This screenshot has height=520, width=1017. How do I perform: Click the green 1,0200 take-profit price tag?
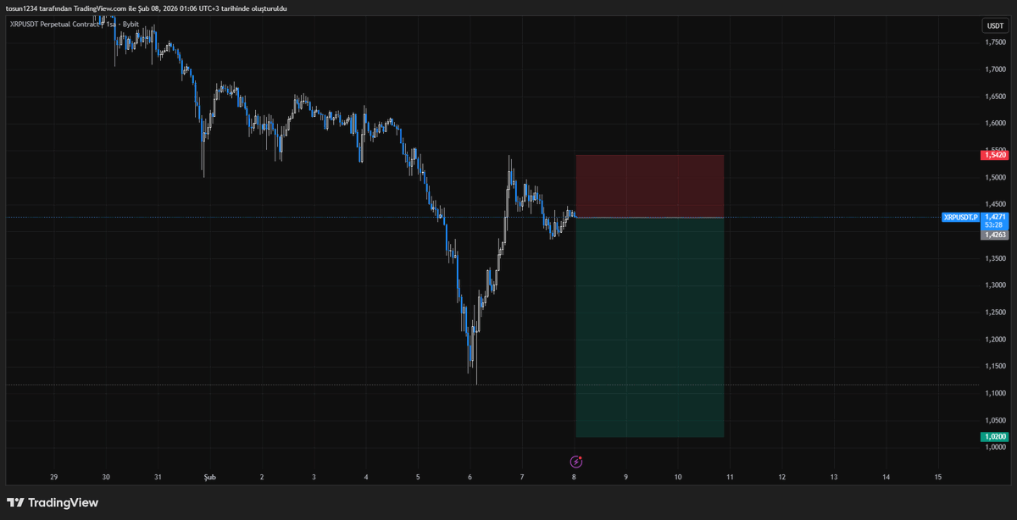tap(993, 437)
